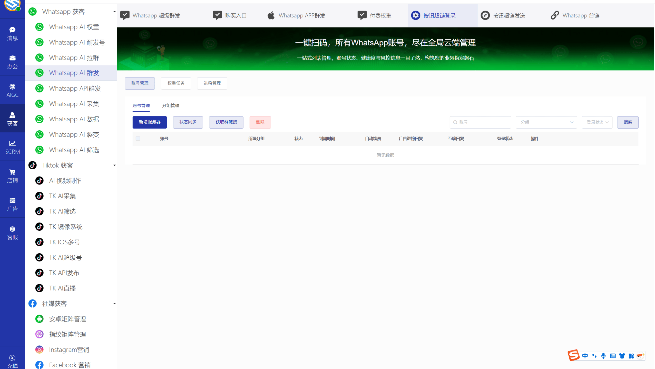Open the Sogou emoji ninja icon

pyautogui.click(x=640, y=356)
